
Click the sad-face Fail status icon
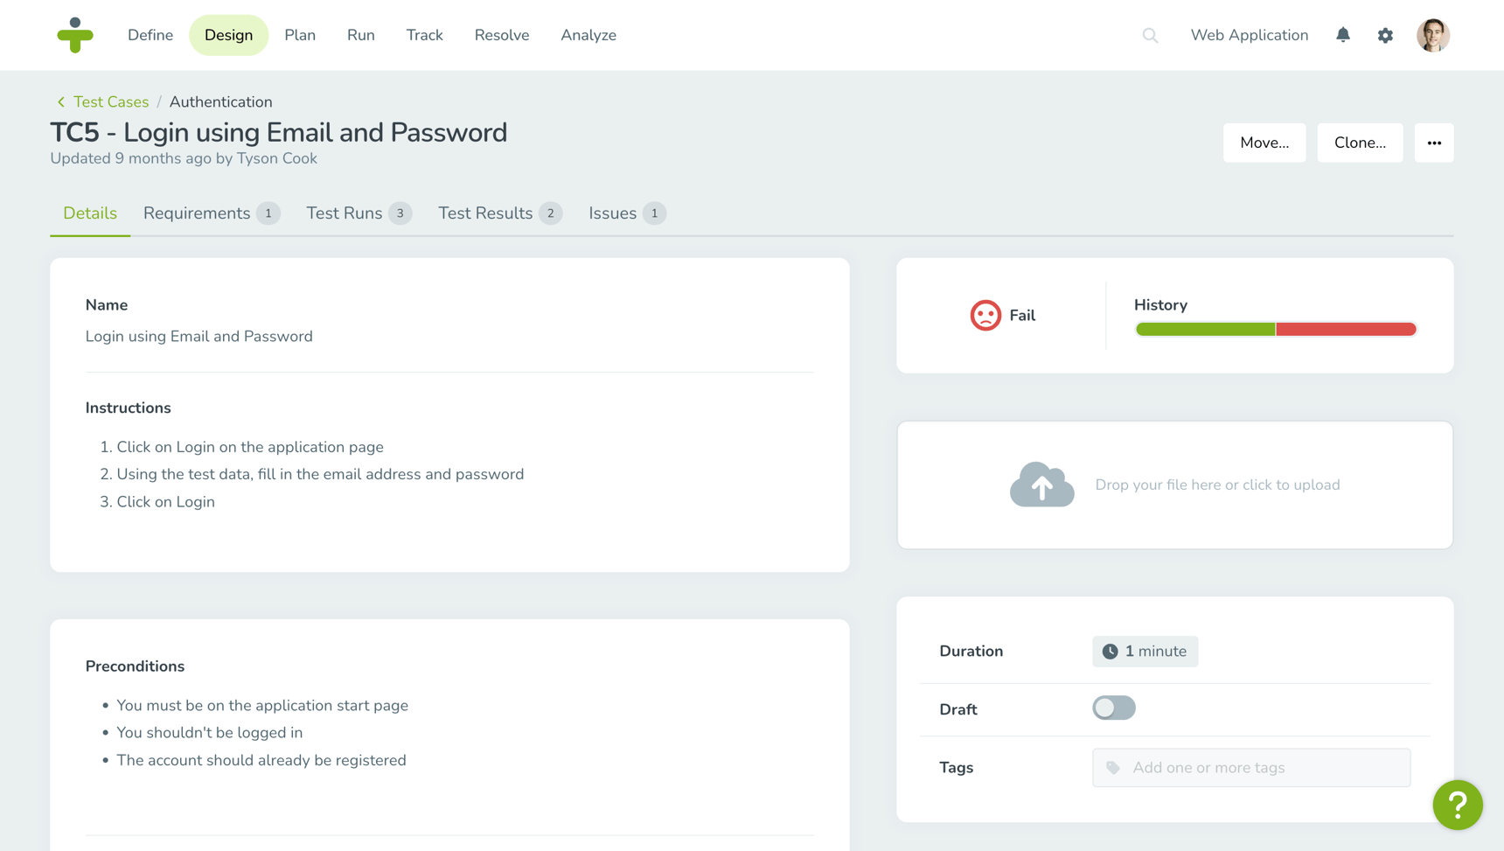985,315
